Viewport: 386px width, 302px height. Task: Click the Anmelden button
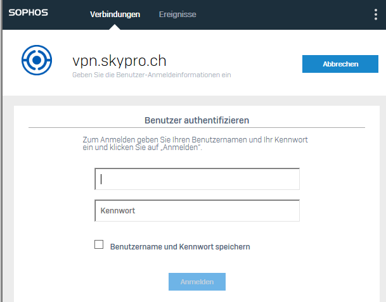tap(197, 282)
